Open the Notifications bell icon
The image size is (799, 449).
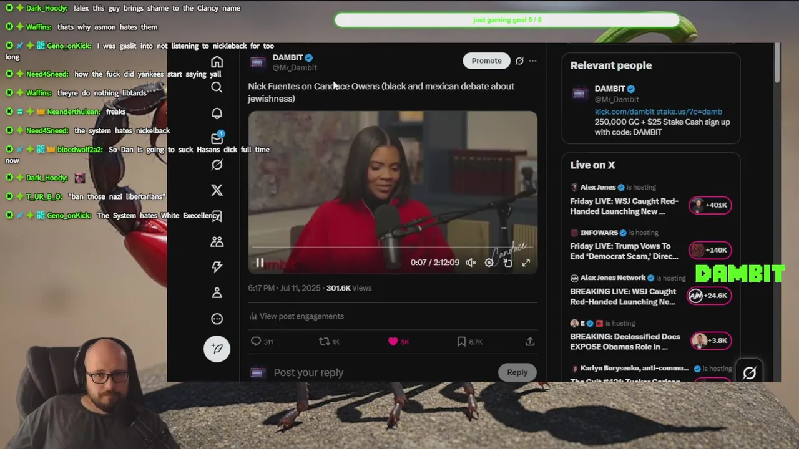click(x=217, y=113)
